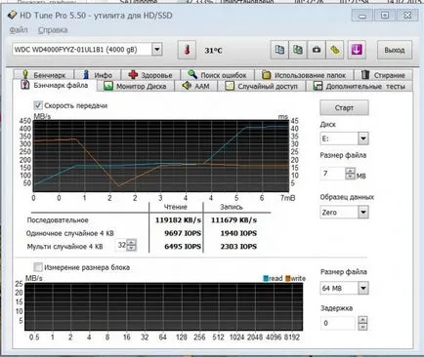Click the 6495 IOPS read value
Screen dimensions: 424x357
pyautogui.click(x=183, y=247)
